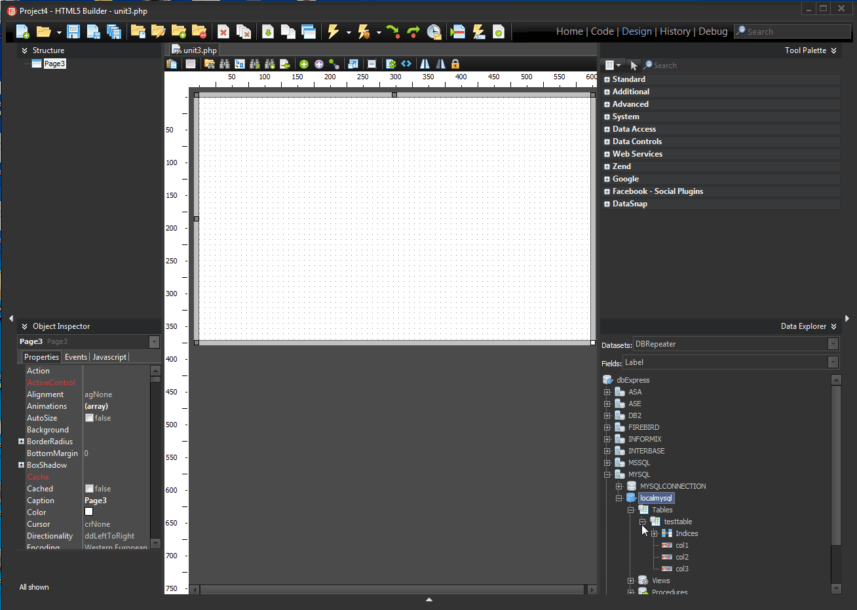Collapse the testtable tree node
This screenshot has height=610, width=857.
click(642, 521)
